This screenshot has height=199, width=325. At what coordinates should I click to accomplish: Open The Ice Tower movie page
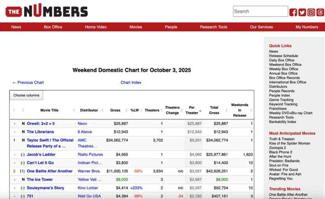click(x=40, y=180)
